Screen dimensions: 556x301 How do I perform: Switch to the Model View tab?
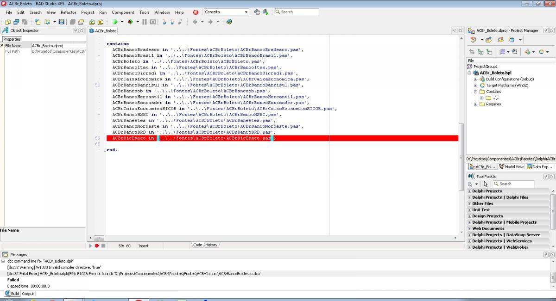click(x=512, y=166)
